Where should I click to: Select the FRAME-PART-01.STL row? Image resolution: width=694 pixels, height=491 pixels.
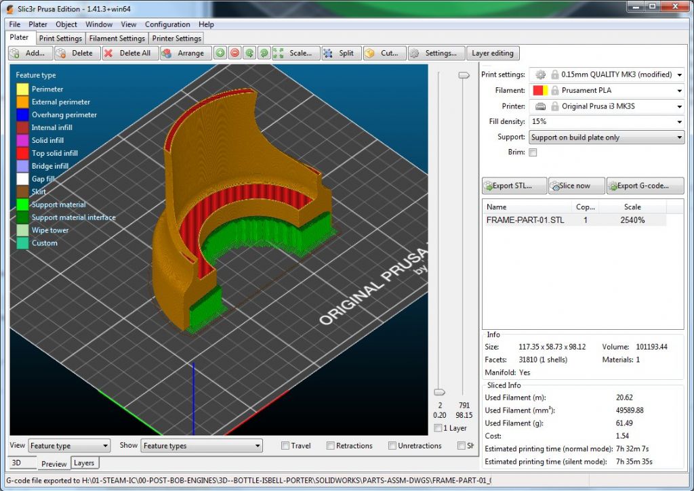(575, 220)
